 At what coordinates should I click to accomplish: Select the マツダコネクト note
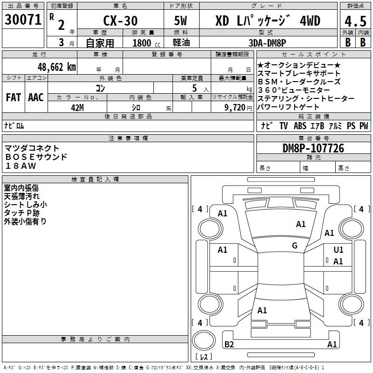(x=32, y=148)
